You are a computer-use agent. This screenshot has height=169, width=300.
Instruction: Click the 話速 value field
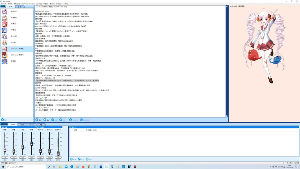tap(14, 157)
